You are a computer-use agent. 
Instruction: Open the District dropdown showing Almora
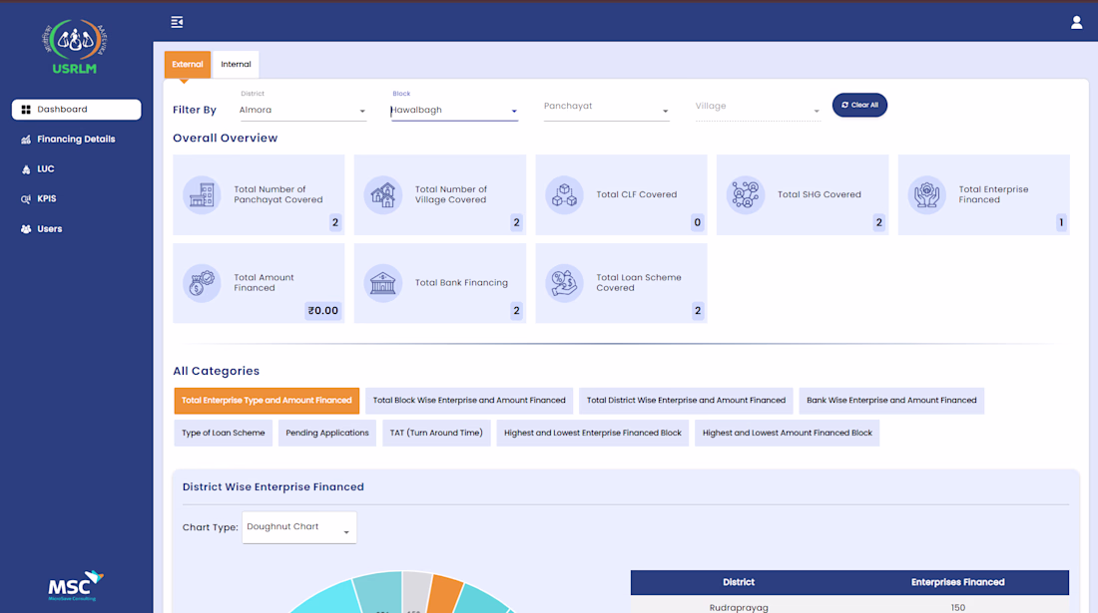[302, 111]
